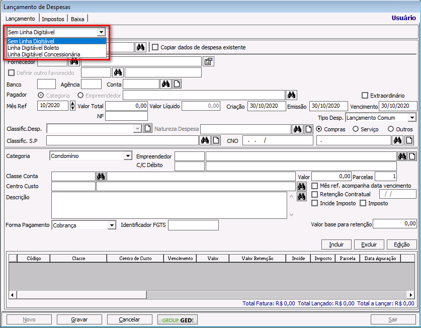
Task: Click horizontal scrollbar thumb of grid
Action: (82, 295)
